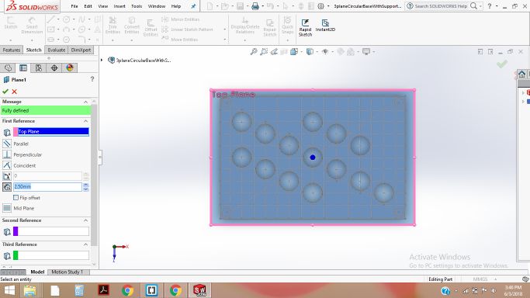Screen dimensions: 530x298
Task: Open the Window menu
Action: click(157, 6)
